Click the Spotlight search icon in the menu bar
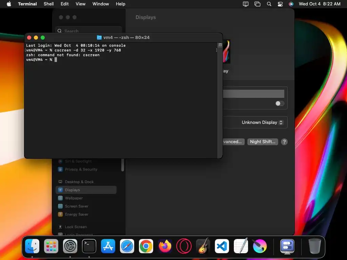Screen dimensions: 347x260 click(x=269, y=4)
